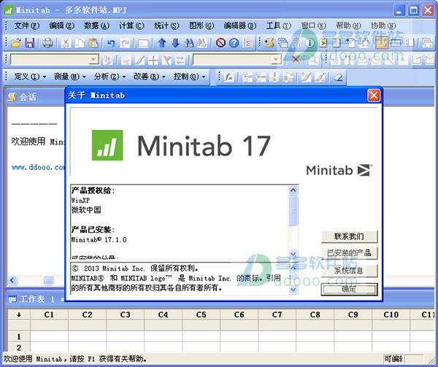The height and width of the screenshot is (367, 438).
Task: Click the 会话 session window scroll icon
Action: coord(12,97)
